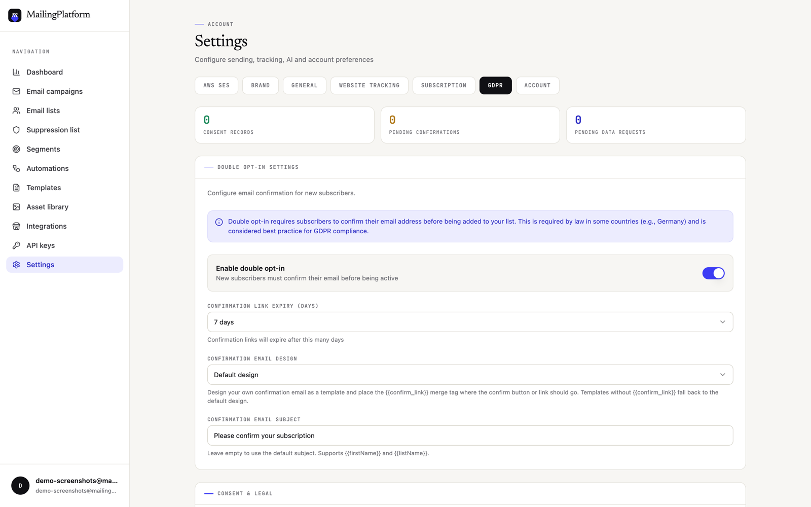811x507 pixels.
Task: Turn off the Enable double opt-in switch
Action: coord(713,273)
